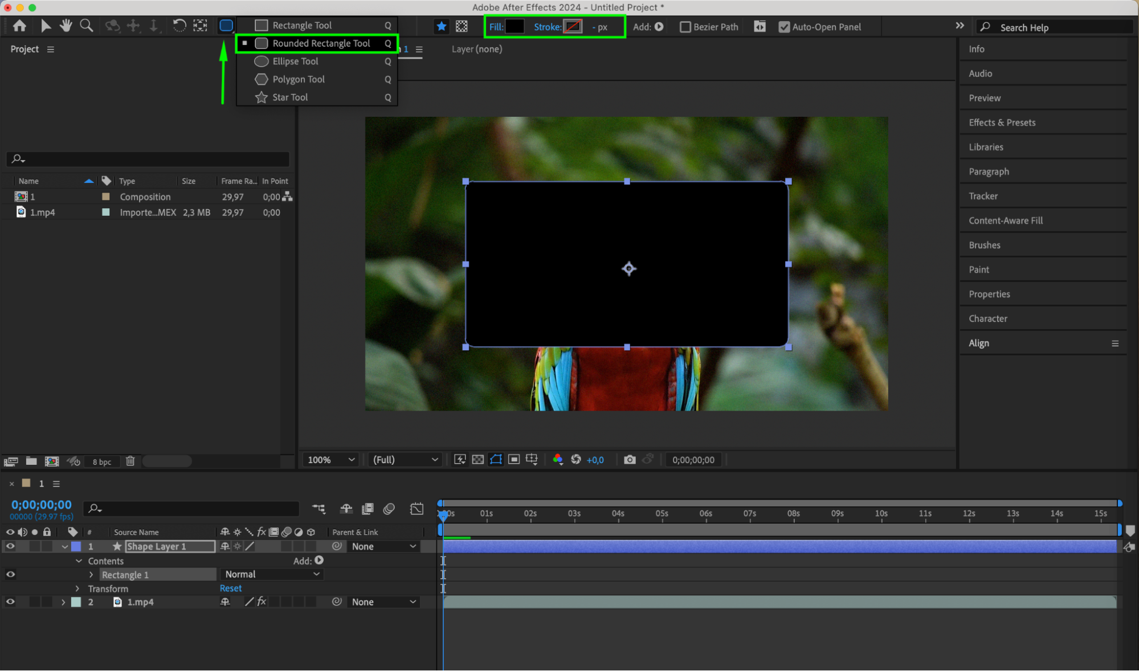
Task: Open the Effects & Presets panel
Action: tap(1002, 122)
